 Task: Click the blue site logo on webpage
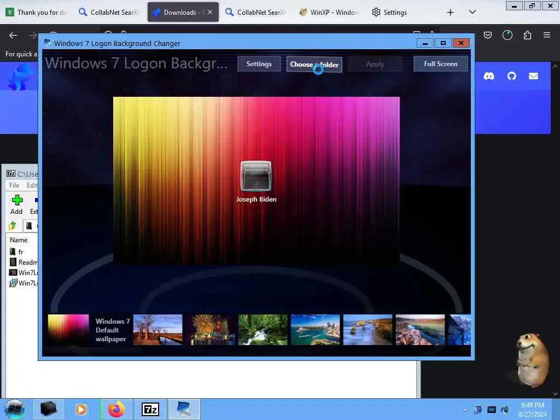(21, 78)
